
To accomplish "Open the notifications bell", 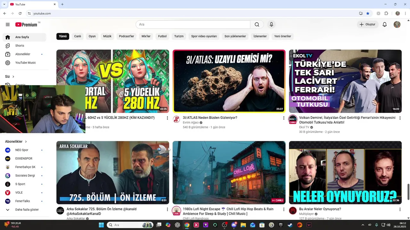I will (385, 25).
